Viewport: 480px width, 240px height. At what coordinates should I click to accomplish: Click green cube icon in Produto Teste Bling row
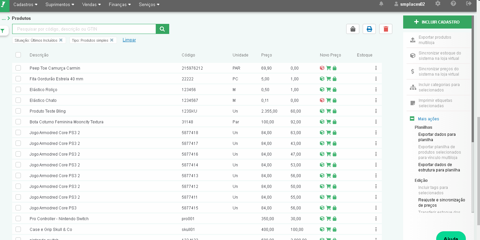322,111
